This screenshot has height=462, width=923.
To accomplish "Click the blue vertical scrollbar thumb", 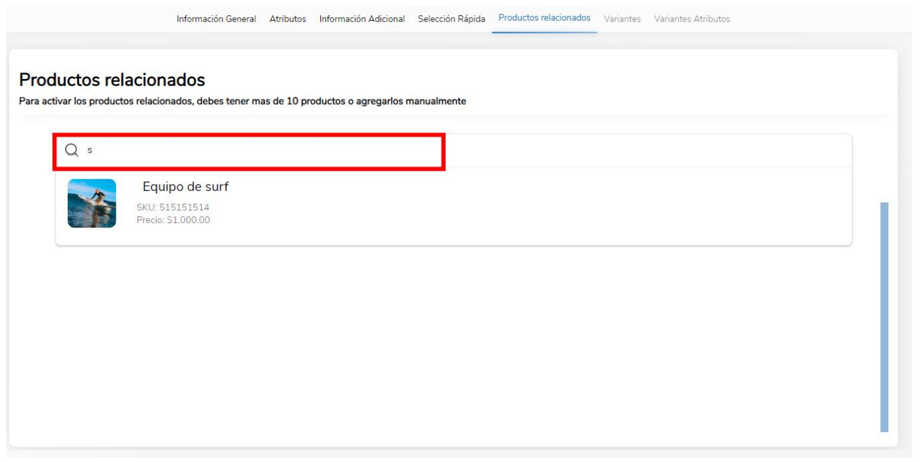I will point(884,317).
